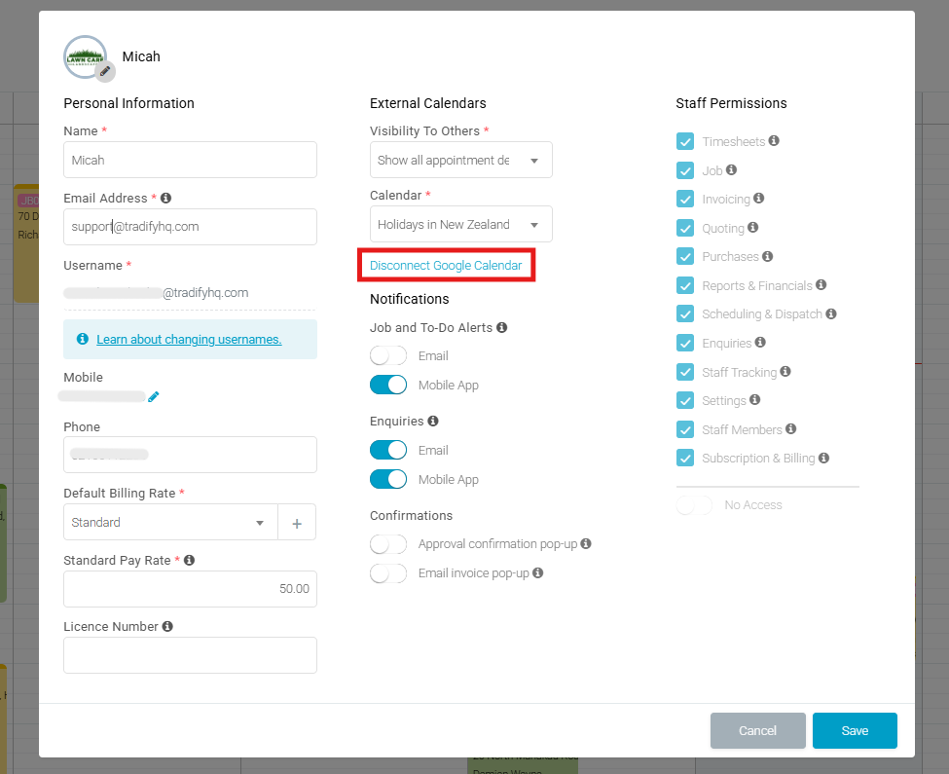Click the pencil icon on Micah's profile picture
The height and width of the screenshot is (774, 949).
tap(105, 70)
